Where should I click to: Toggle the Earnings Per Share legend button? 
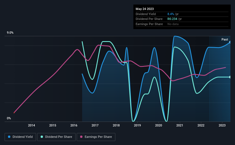[x=96, y=137]
